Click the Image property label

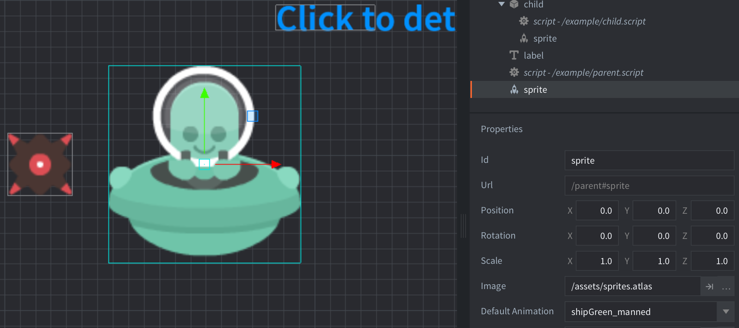(493, 286)
